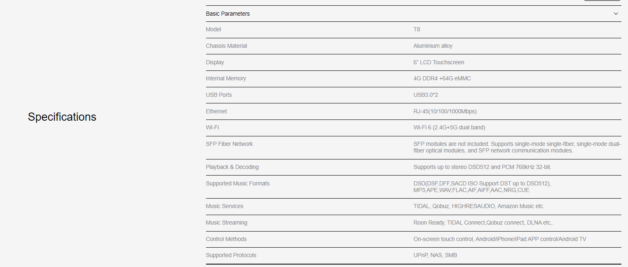Select the T8 model value
Viewport: 628px width, 267px height.
(x=417, y=29)
